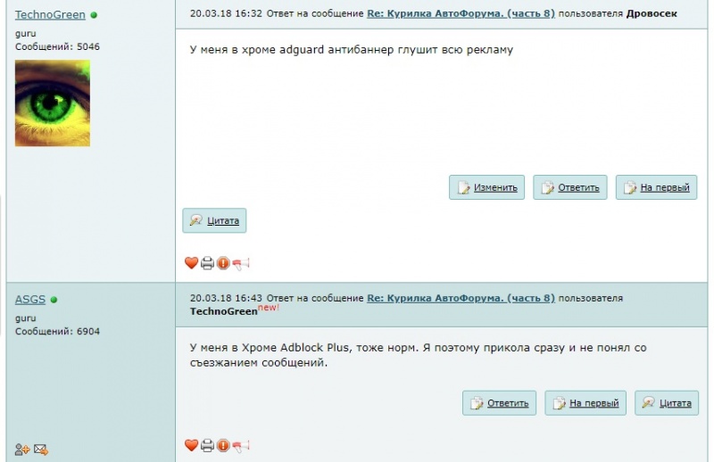Report ASGS's post with the exclamation icon
The width and height of the screenshot is (714, 462).
pos(223,445)
